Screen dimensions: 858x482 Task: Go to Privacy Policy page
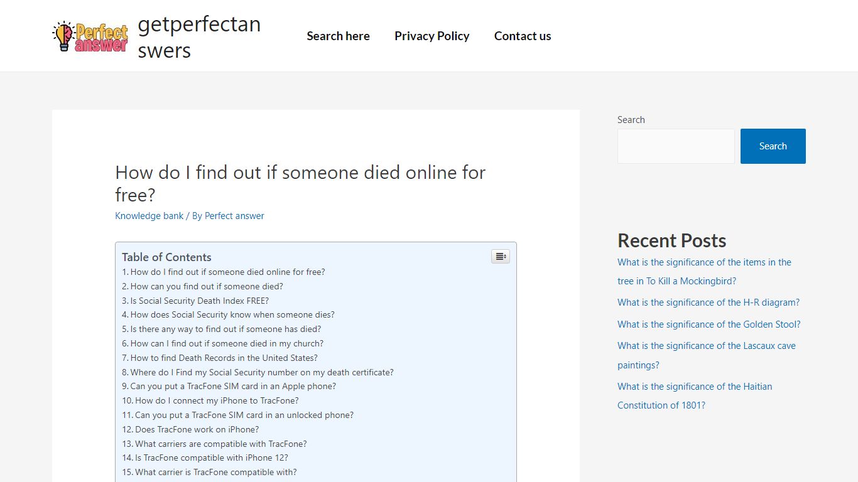pyautogui.click(x=432, y=36)
